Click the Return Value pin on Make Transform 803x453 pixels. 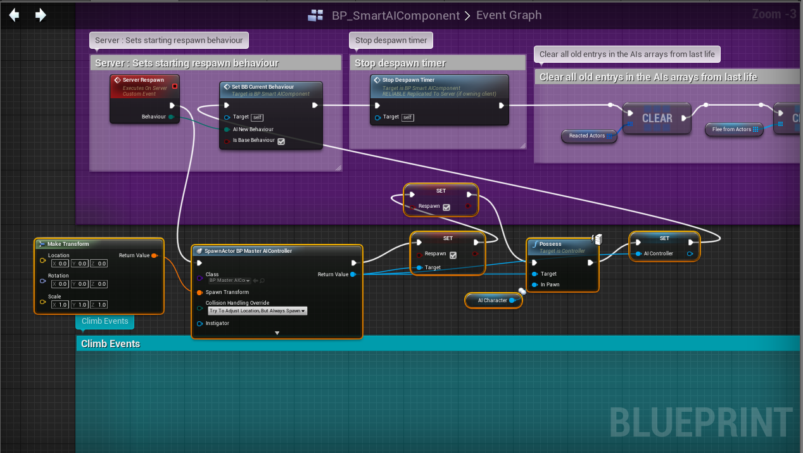tap(155, 255)
